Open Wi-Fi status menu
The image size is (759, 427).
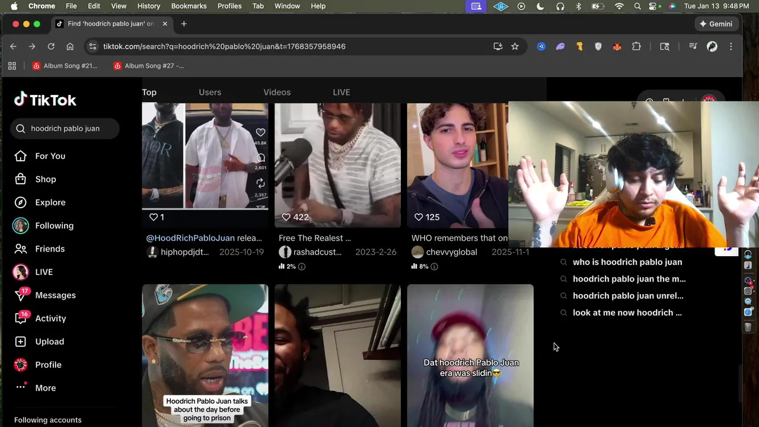[x=619, y=6]
